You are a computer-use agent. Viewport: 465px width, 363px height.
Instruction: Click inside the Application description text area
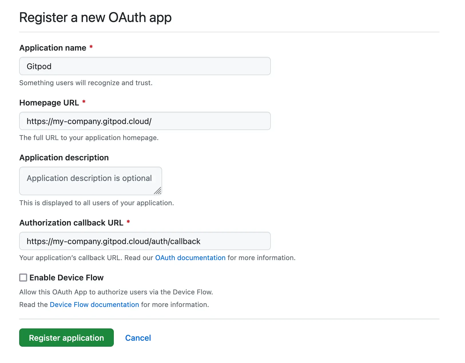[90, 181]
